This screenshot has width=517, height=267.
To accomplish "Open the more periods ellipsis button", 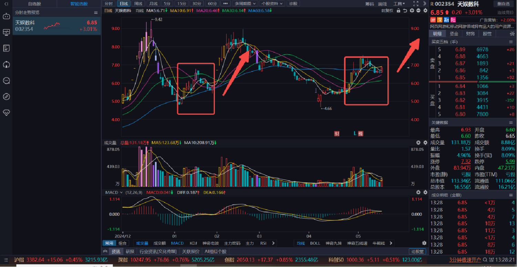I will tap(225, 3).
